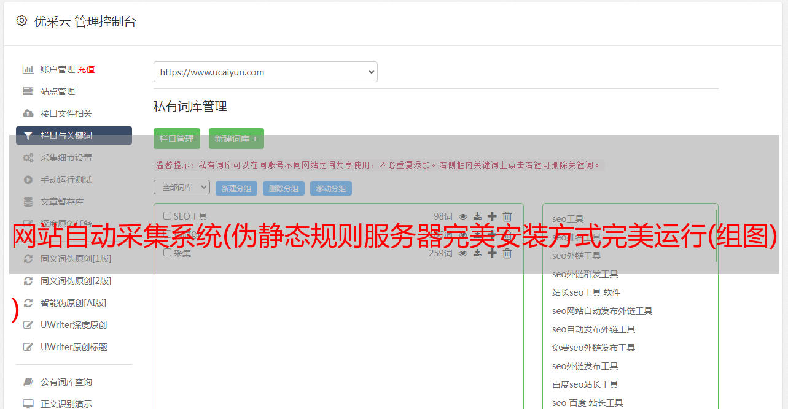
Task: Select keyword seo自动发布外链工具
Action: click(x=593, y=329)
